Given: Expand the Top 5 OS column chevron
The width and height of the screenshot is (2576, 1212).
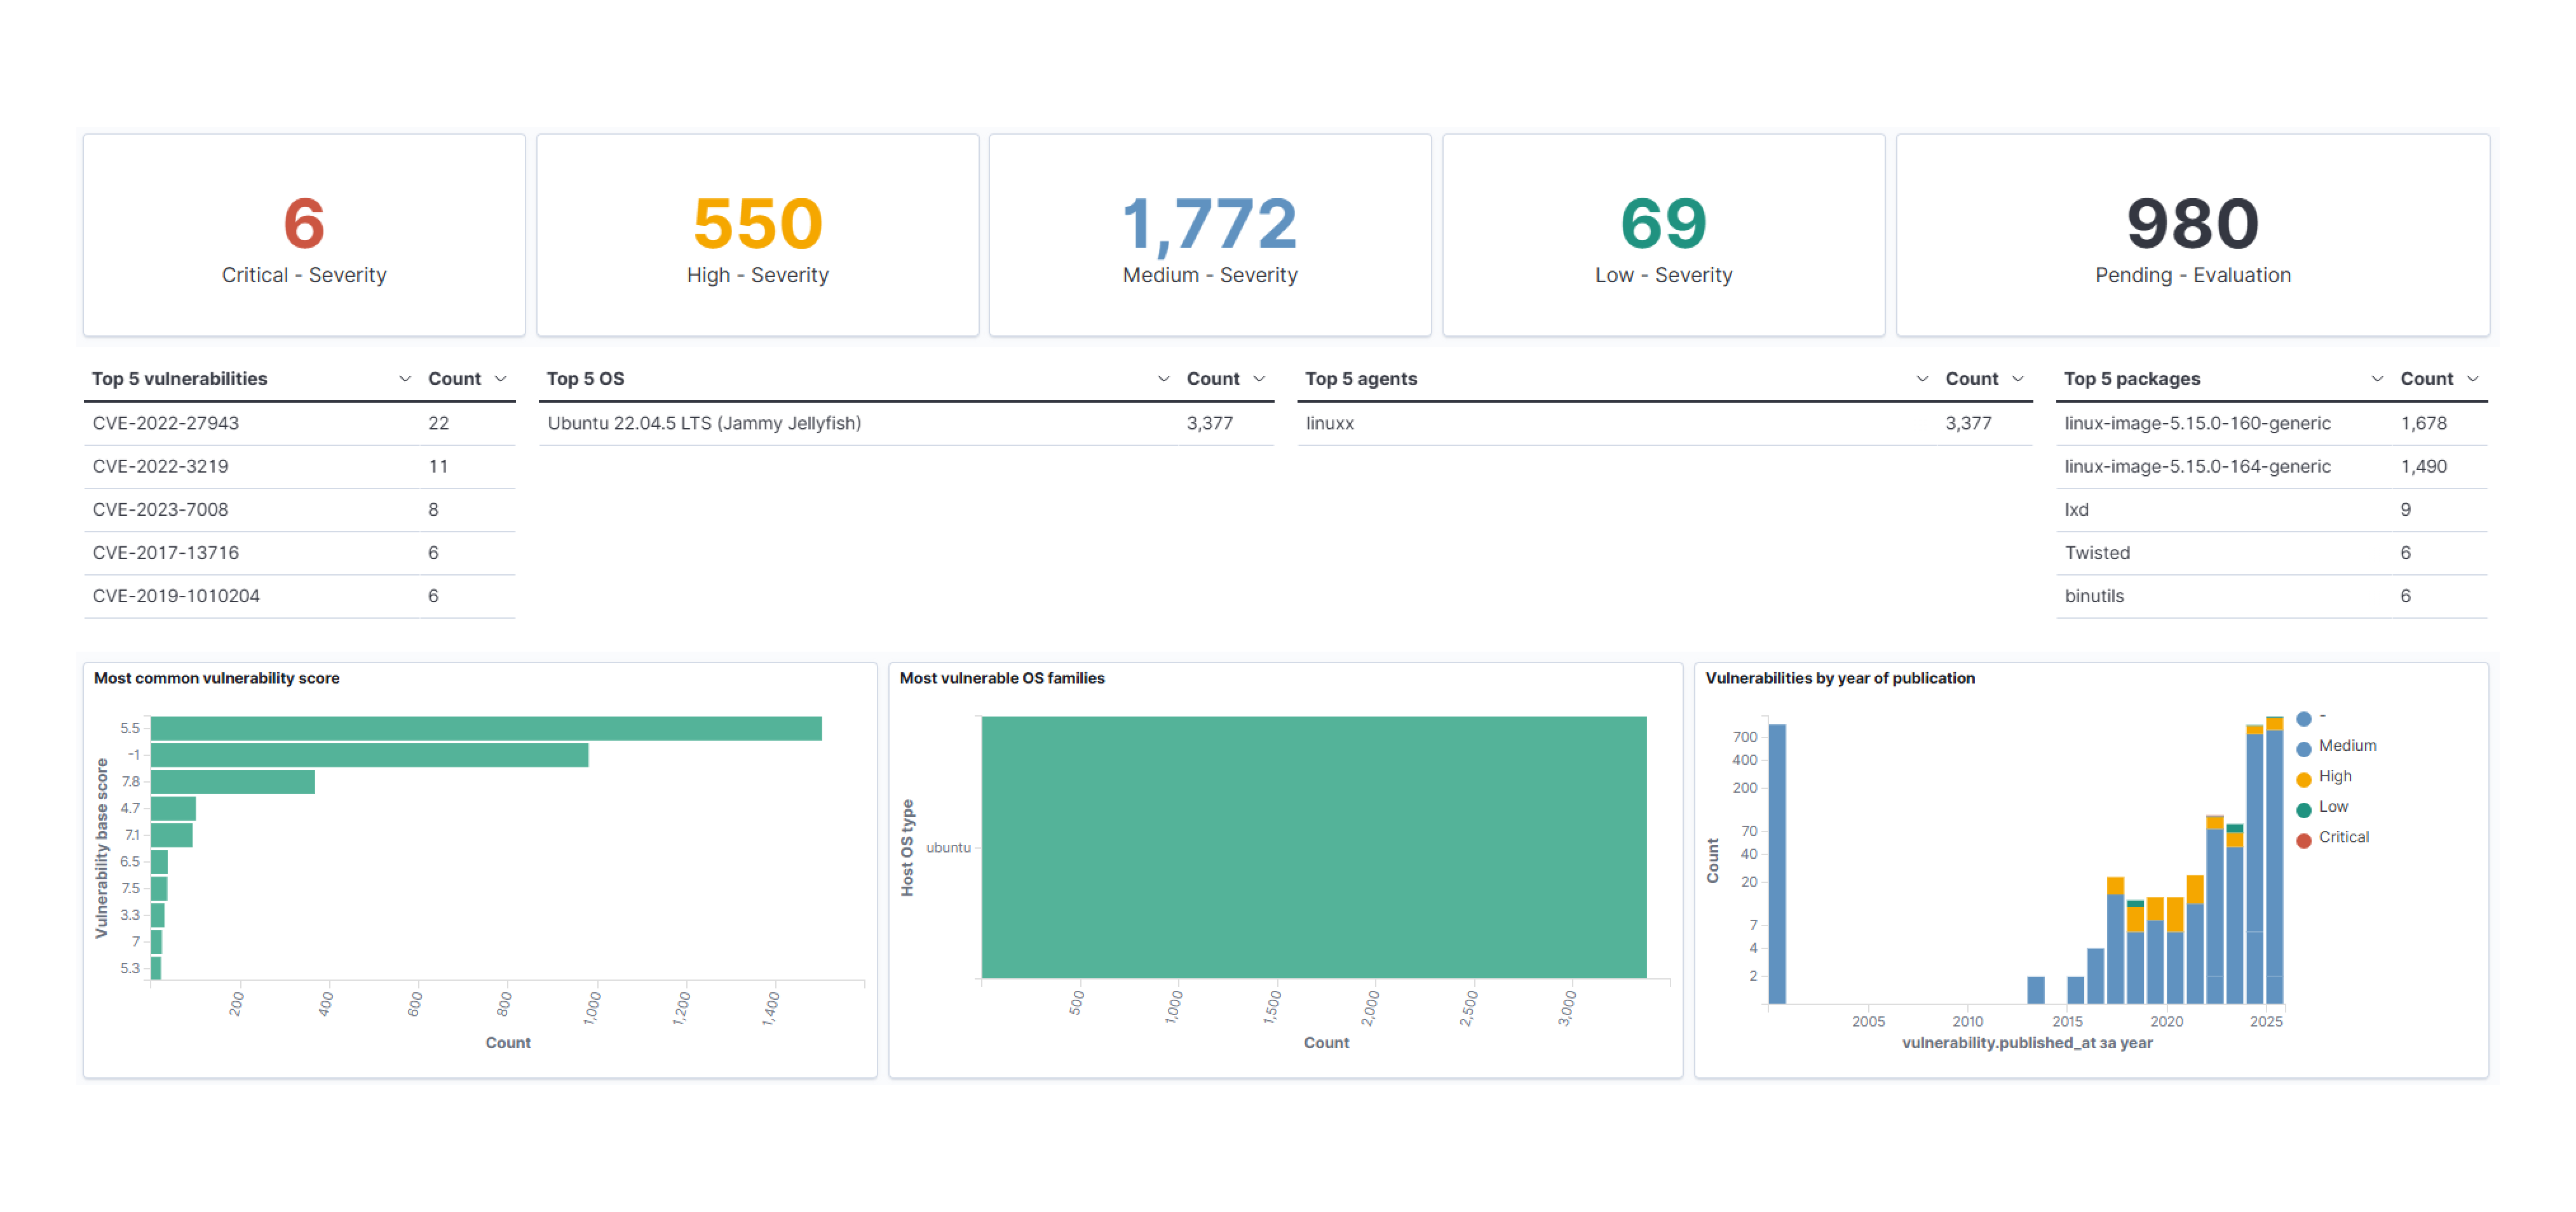Looking at the screenshot, I should (x=1163, y=379).
